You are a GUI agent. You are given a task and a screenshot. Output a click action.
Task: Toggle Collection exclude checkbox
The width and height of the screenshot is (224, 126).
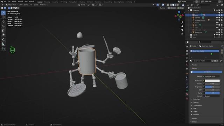(215, 10)
